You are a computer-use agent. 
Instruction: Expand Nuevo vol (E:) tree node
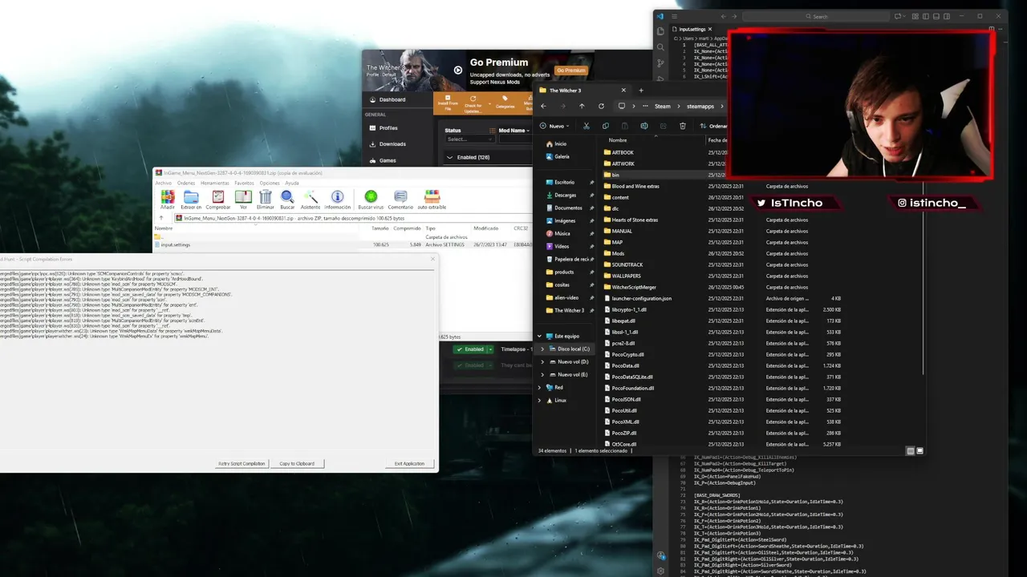point(542,375)
